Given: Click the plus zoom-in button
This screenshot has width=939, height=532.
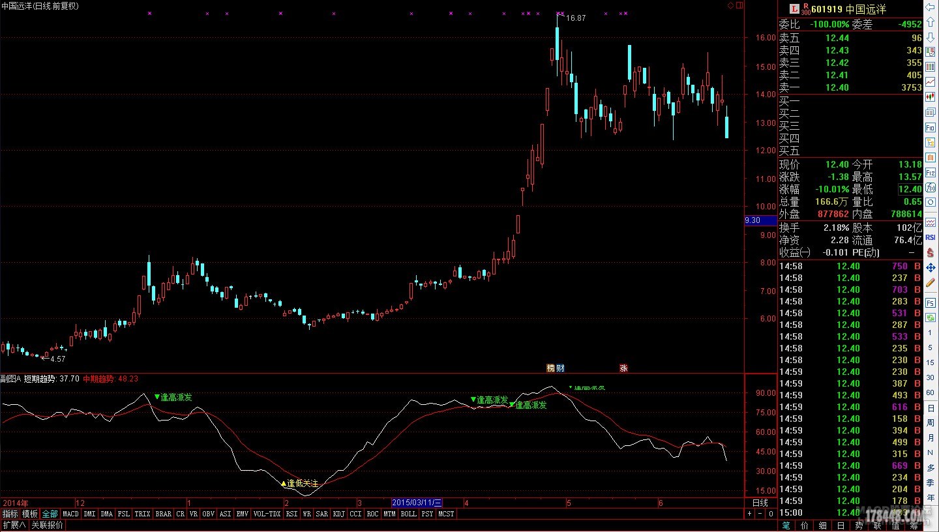Looking at the screenshot, I should pyautogui.click(x=749, y=514).
